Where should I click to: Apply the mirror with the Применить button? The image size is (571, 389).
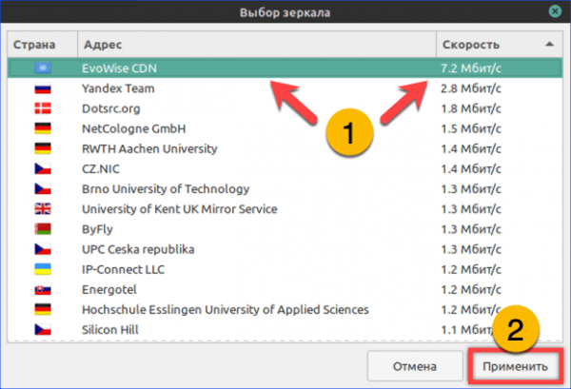coord(515,366)
